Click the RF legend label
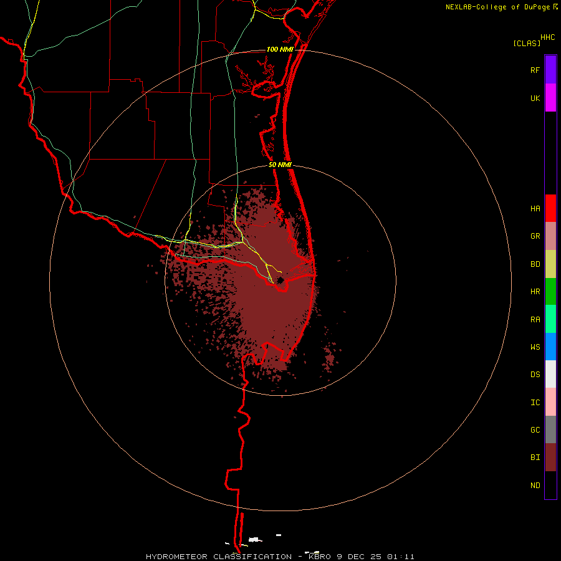 coord(535,70)
